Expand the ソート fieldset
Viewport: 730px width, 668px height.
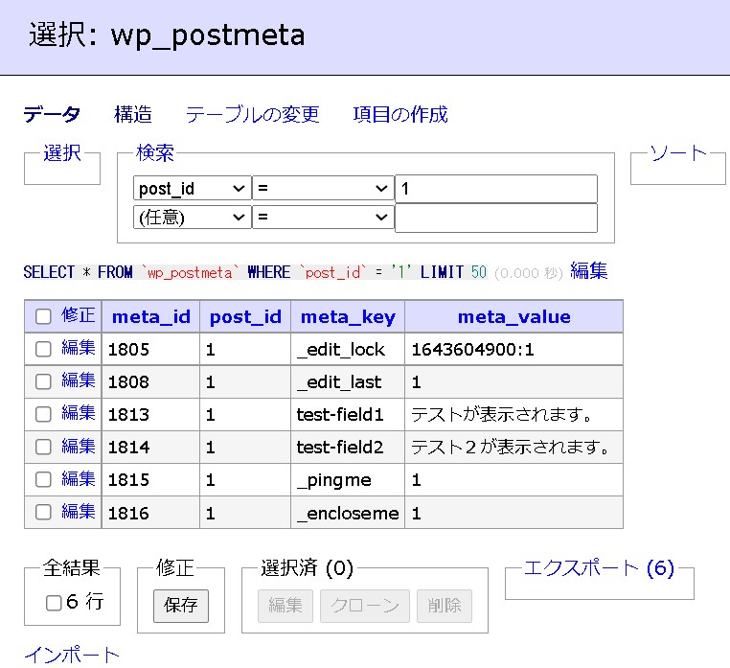tap(677, 153)
